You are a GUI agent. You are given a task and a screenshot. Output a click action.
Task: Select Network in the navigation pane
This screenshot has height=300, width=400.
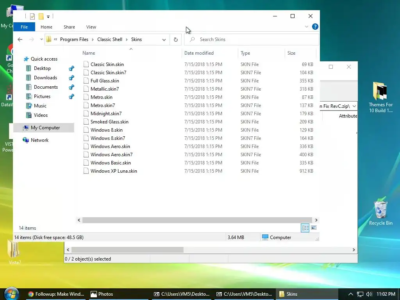(x=36, y=140)
